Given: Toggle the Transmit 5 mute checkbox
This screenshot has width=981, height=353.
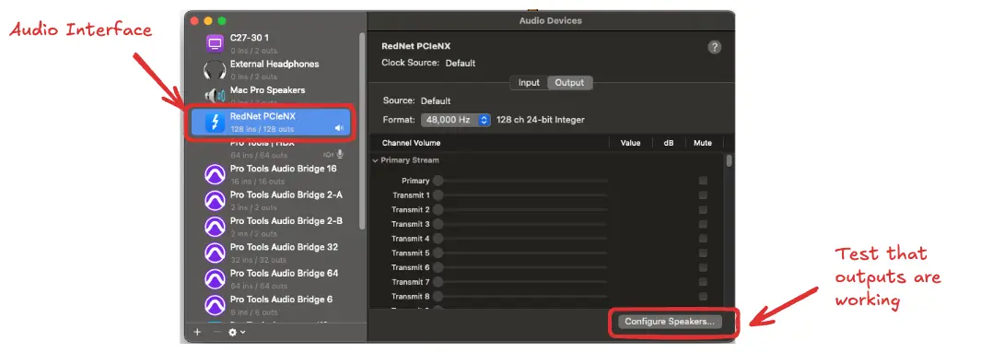Looking at the screenshot, I should click(703, 253).
